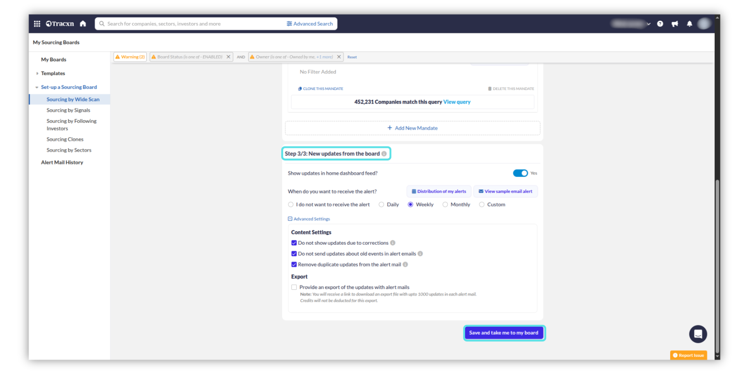
Task: Toggle show updates in home dashboard feed
Action: (520, 173)
